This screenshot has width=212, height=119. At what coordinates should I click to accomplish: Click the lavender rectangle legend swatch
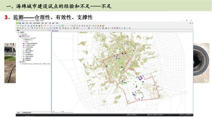pos(24,47)
